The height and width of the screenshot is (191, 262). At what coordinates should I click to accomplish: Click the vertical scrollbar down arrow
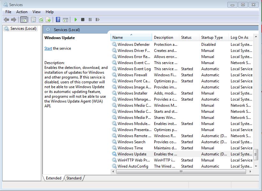pyautogui.click(x=256, y=166)
